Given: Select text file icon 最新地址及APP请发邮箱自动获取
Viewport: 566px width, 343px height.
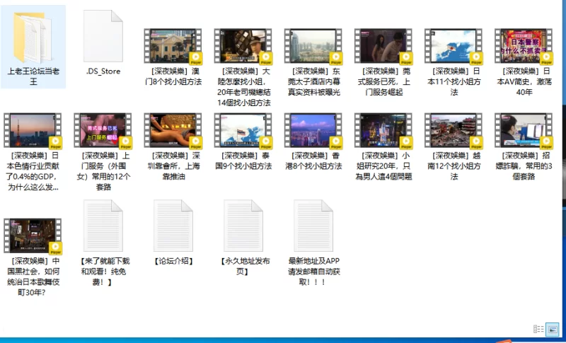Looking at the screenshot, I should coord(313,226).
